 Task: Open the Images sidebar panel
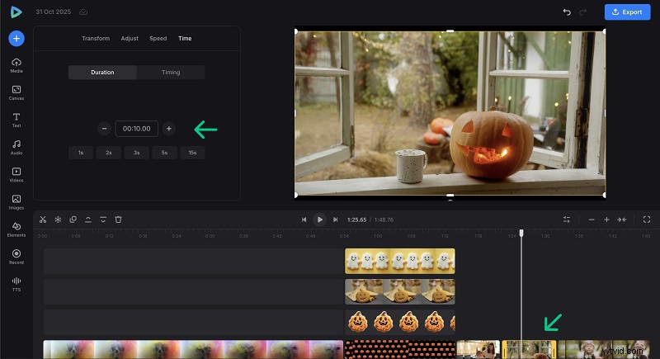pyautogui.click(x=16, y=202)
